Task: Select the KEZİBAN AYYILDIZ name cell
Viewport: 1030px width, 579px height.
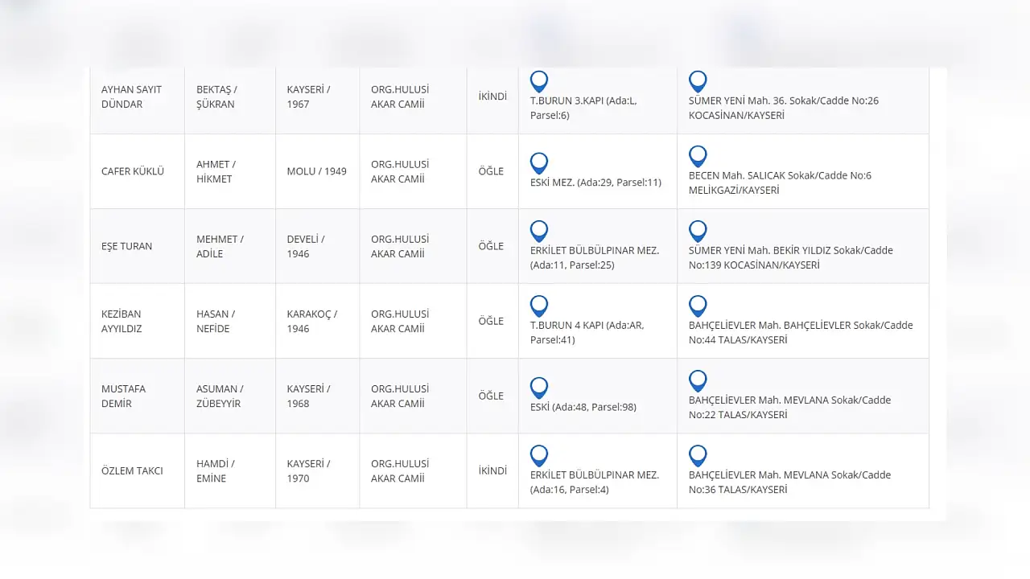Action: [x=138, y=321]
